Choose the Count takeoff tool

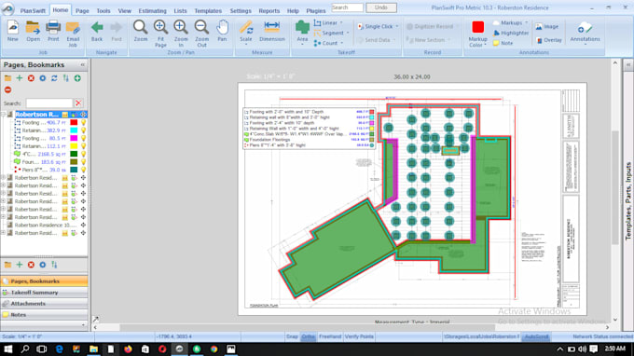(x=328, y=43)
